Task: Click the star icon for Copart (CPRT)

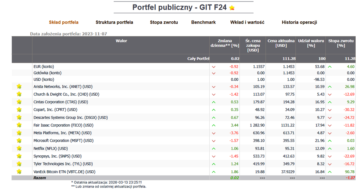Action: pyautogui.click(x=19, y=110)
